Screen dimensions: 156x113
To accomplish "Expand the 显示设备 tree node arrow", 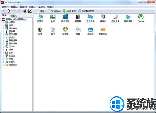I will (4, 34).
